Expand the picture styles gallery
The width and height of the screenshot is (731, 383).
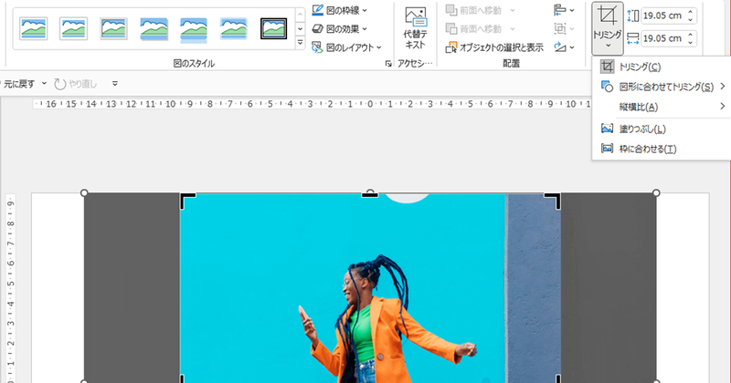(x=301, y=43)
